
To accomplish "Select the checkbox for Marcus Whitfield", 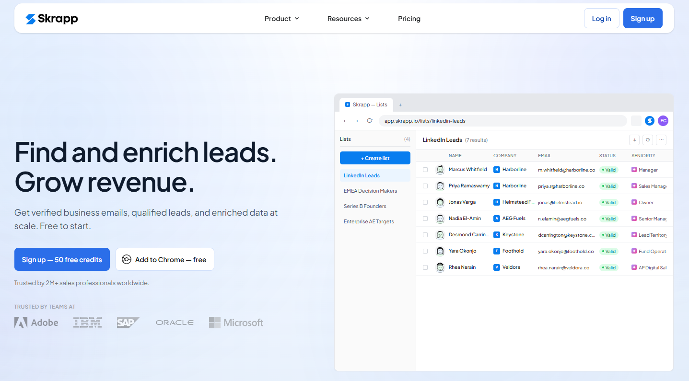I will pyautogui.click(x=425, y=170).
